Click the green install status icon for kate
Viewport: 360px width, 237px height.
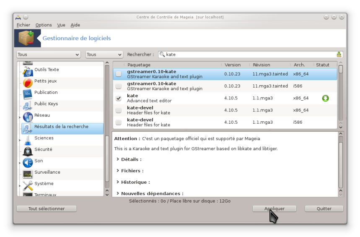click(325, 98)
